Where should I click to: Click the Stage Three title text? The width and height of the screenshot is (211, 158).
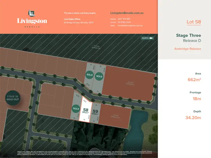(188, 35)
